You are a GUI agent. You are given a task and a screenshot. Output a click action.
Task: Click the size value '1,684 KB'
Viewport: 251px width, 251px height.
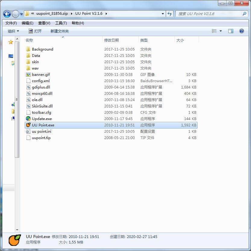click(x=189, y=87)
